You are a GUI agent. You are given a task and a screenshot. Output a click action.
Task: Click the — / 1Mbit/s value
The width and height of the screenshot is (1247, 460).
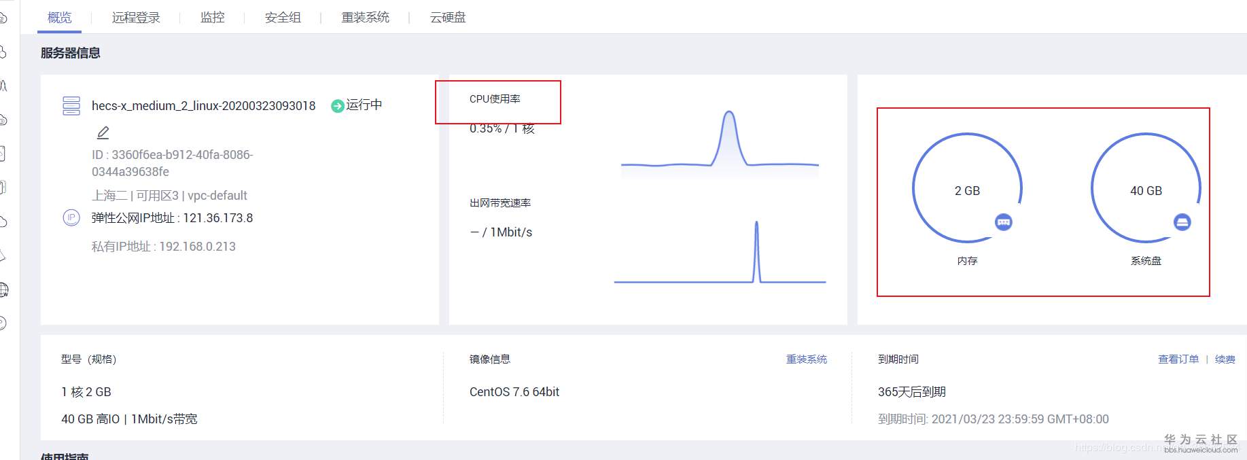point(501,232)
